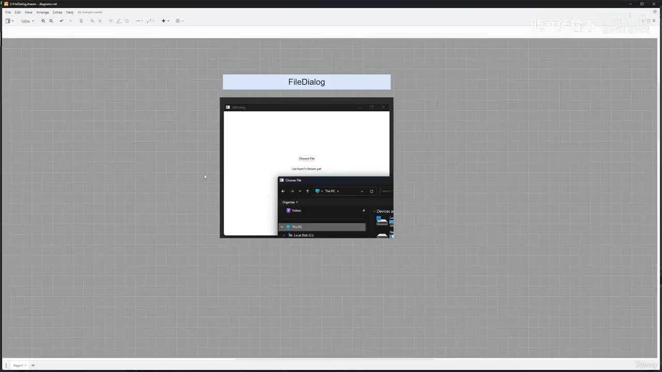Click the Line Color pencil icon

pos(118,21)
